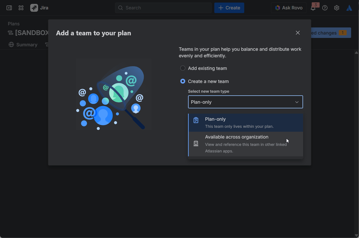
Task: Click the Plan-only clipboard icon
Action: coord(196,120)
